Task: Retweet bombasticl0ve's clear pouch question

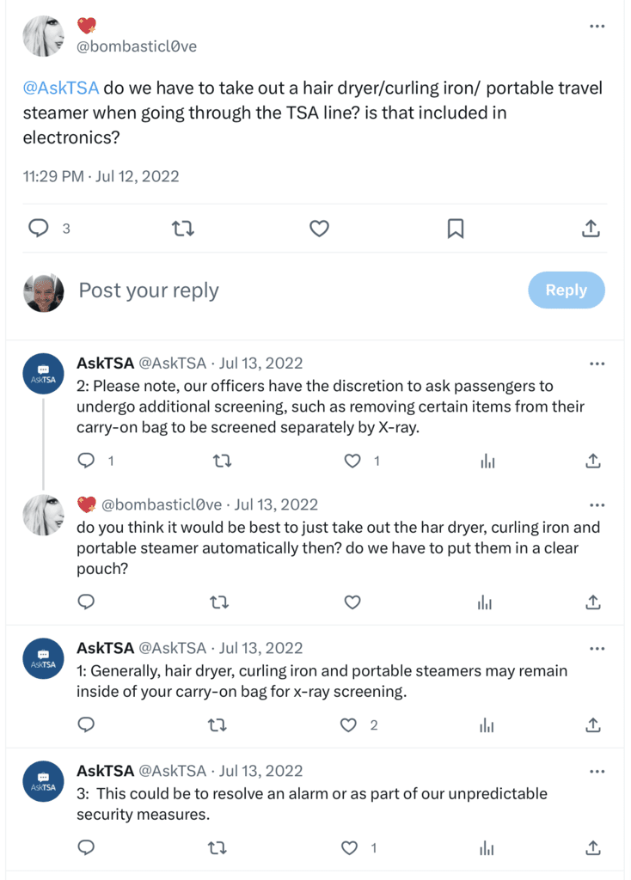Action: 219,602
